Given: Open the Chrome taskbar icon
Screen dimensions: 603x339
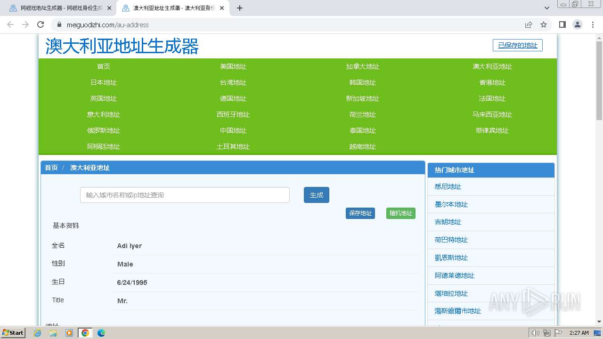Looking at the screenshot, I should (85, 333).
